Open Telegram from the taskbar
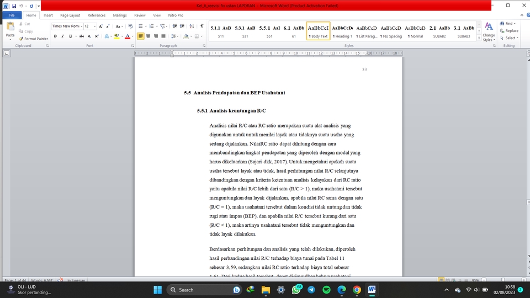Screen dimensions: 530x298 point(311,290)
